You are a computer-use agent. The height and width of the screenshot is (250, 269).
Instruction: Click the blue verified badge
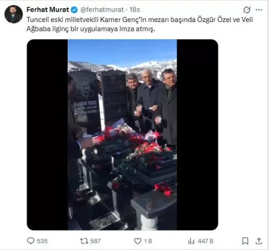point(74,10)
